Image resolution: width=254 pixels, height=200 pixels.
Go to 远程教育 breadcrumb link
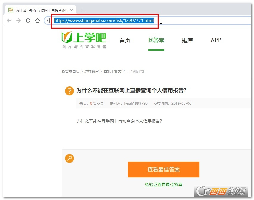[x=91, y=71]
